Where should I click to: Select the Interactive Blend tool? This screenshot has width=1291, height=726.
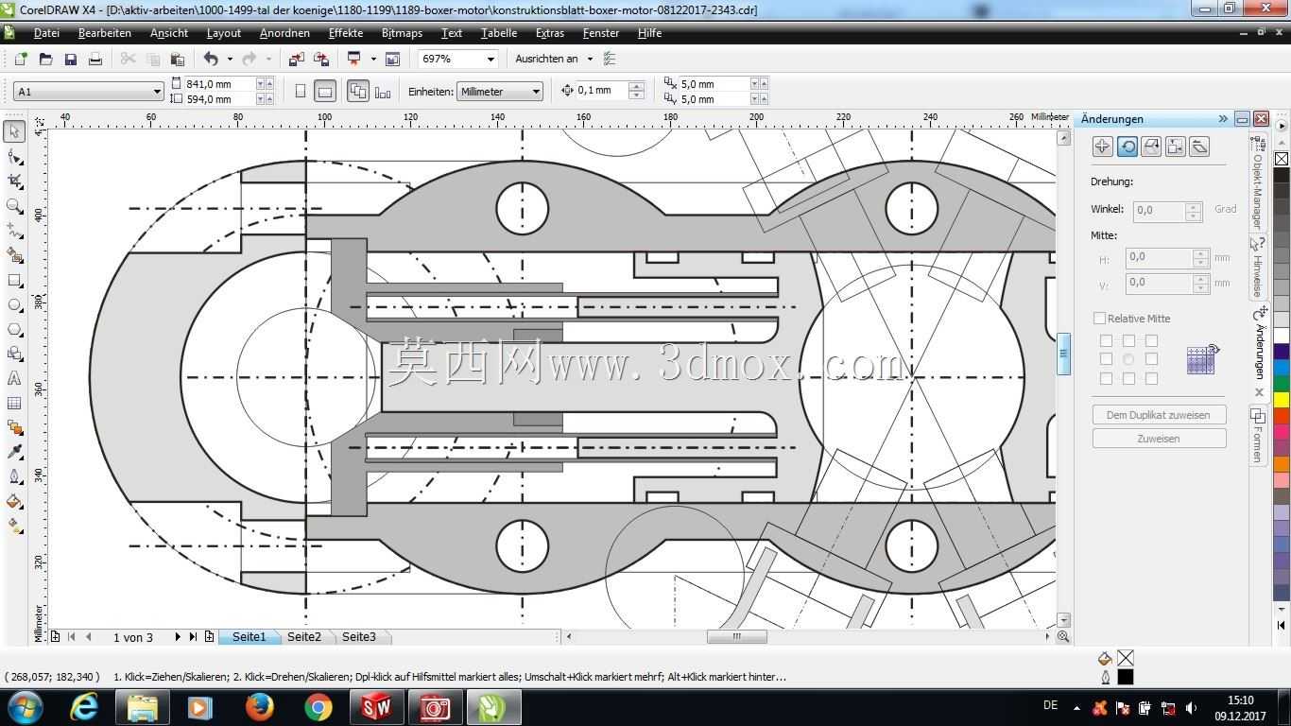14,427
